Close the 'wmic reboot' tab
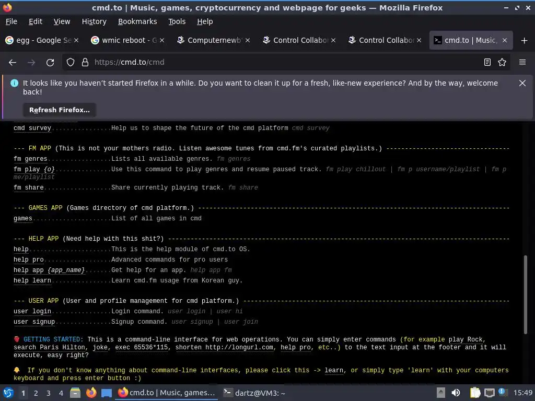The height and width of the screenshot is (401, 535). click(162, 40)
